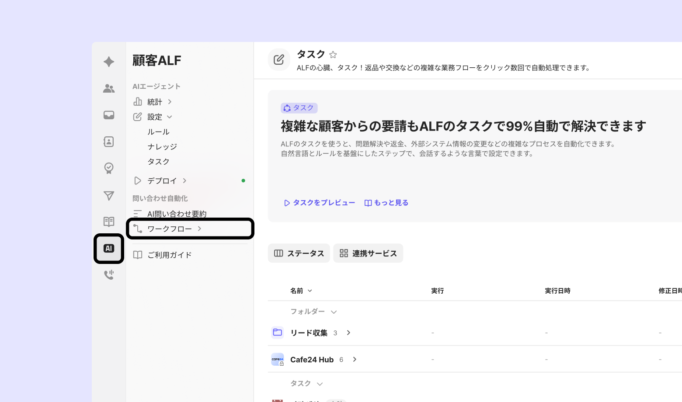Screen dimensions: 682x402
Task: Click the phone call icon
Action: point(109,275)
